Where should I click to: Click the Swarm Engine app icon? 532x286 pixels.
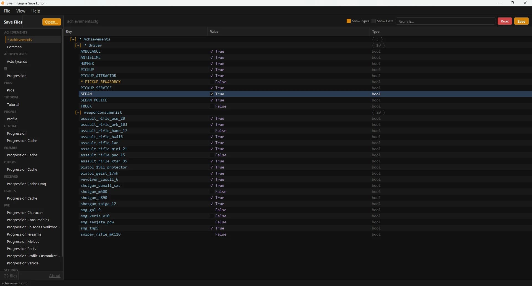pos(3,3)
